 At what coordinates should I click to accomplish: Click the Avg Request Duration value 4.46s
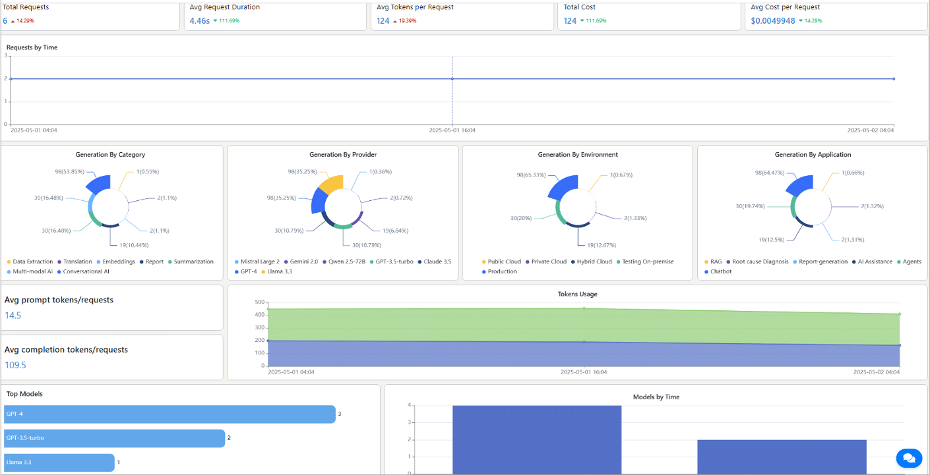pos(199,21)
